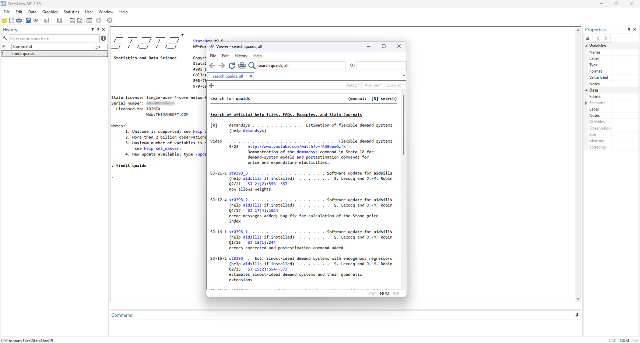Open the User menu in main menu bar

89,12
